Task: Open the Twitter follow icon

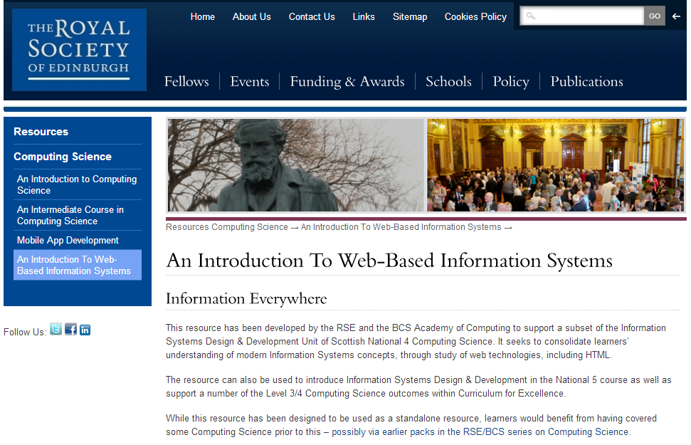Action: (x=56, y=329)
